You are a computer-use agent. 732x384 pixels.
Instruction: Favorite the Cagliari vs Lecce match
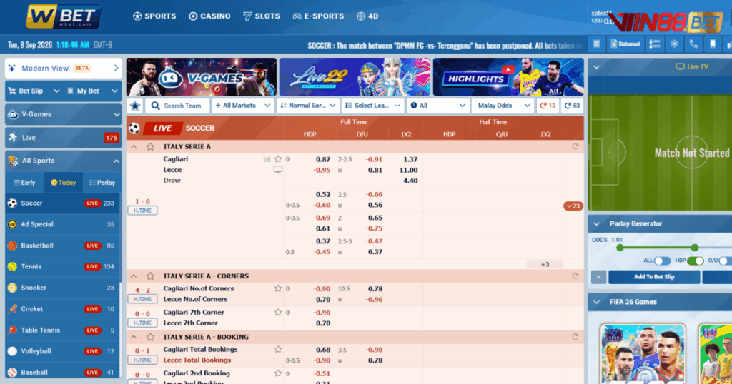pyautogui.click(x=278, y=159)
